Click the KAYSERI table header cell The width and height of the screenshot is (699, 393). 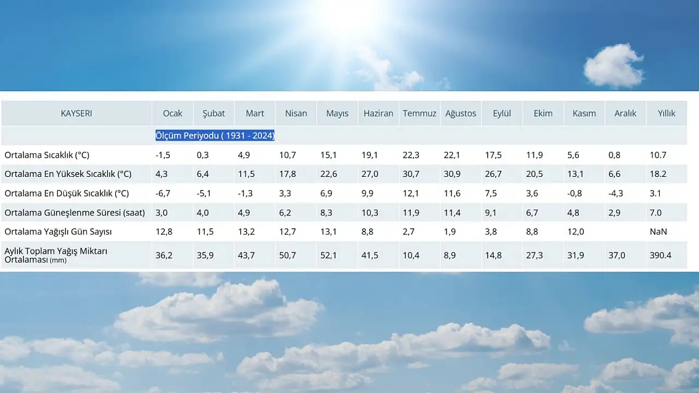(76, 114)
